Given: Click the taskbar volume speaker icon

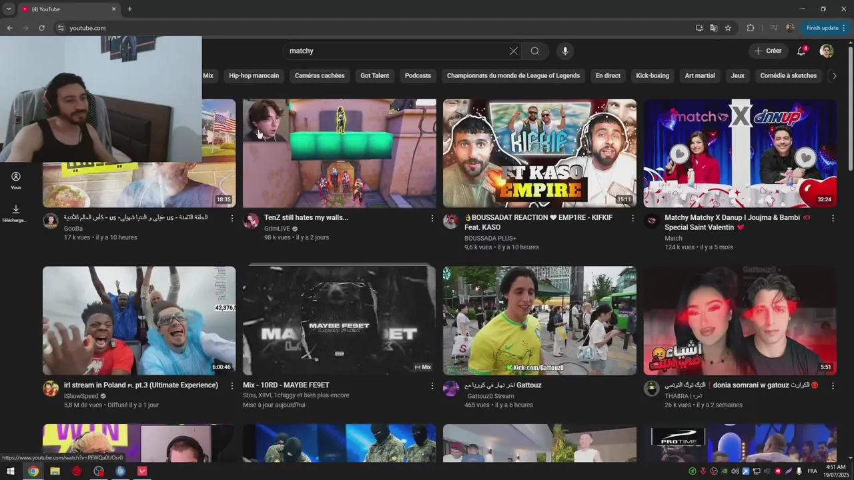Looking at the screenshot, I should (735, 471).
